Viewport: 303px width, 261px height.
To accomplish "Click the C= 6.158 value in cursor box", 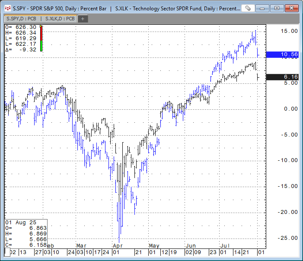I will pos(26,245).
